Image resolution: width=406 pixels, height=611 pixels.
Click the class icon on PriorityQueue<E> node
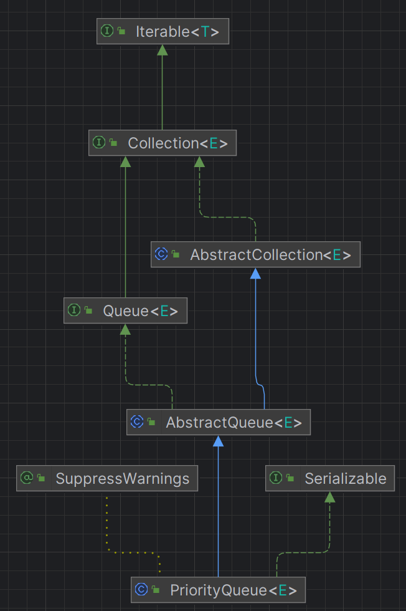pos(141,589)
